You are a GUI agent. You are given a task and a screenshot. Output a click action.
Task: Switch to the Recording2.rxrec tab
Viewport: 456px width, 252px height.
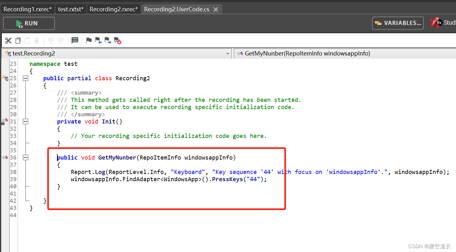pos(114,9)
